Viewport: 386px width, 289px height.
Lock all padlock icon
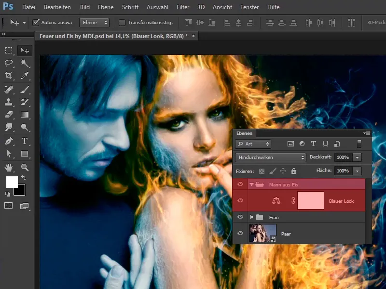294,171
